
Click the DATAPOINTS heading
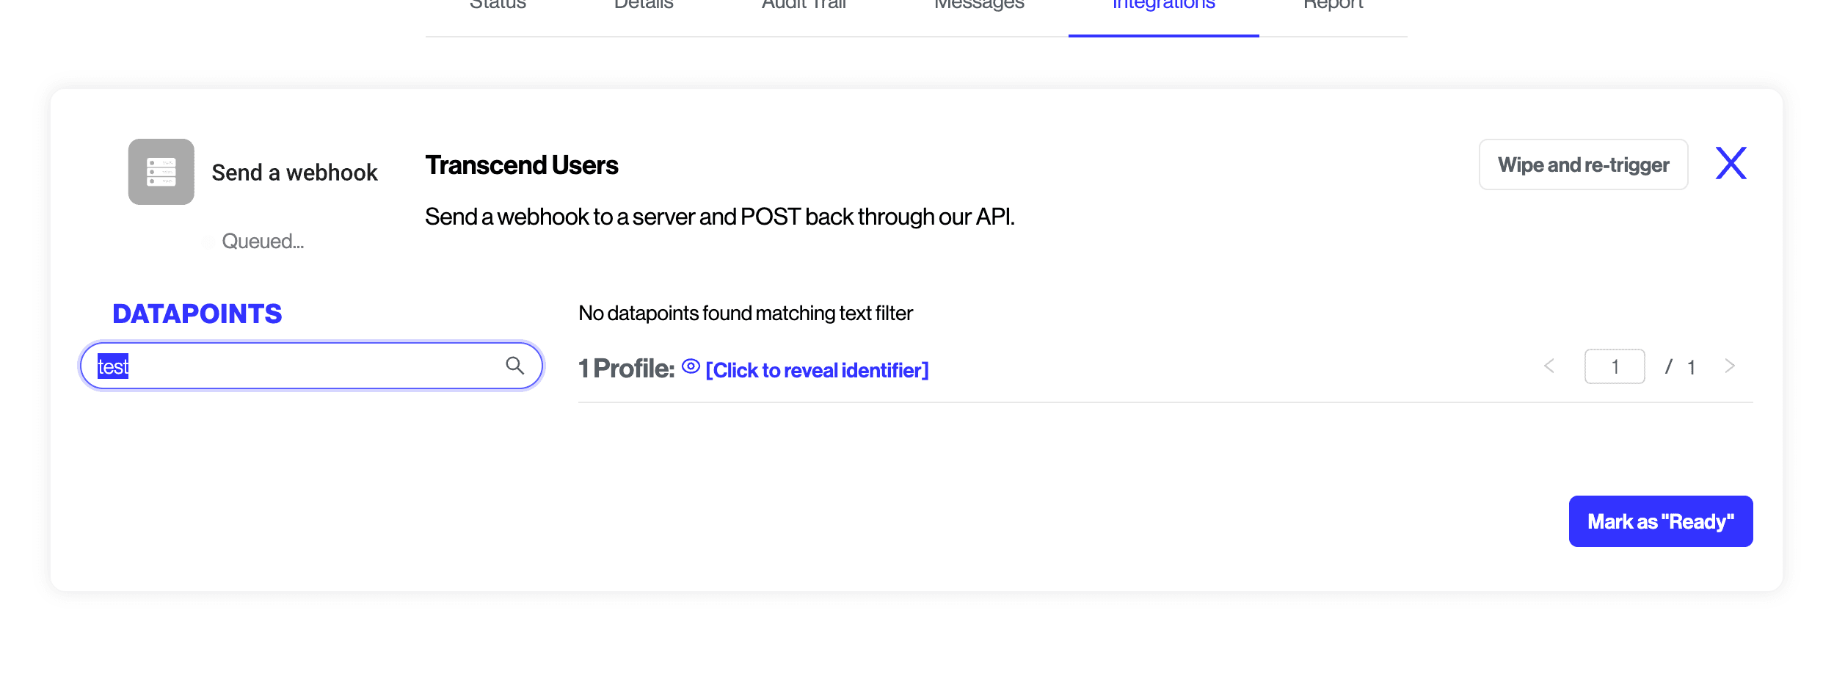pos(197,313)
